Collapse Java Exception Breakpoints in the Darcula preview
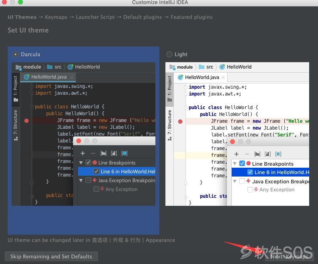 (81, 180)
